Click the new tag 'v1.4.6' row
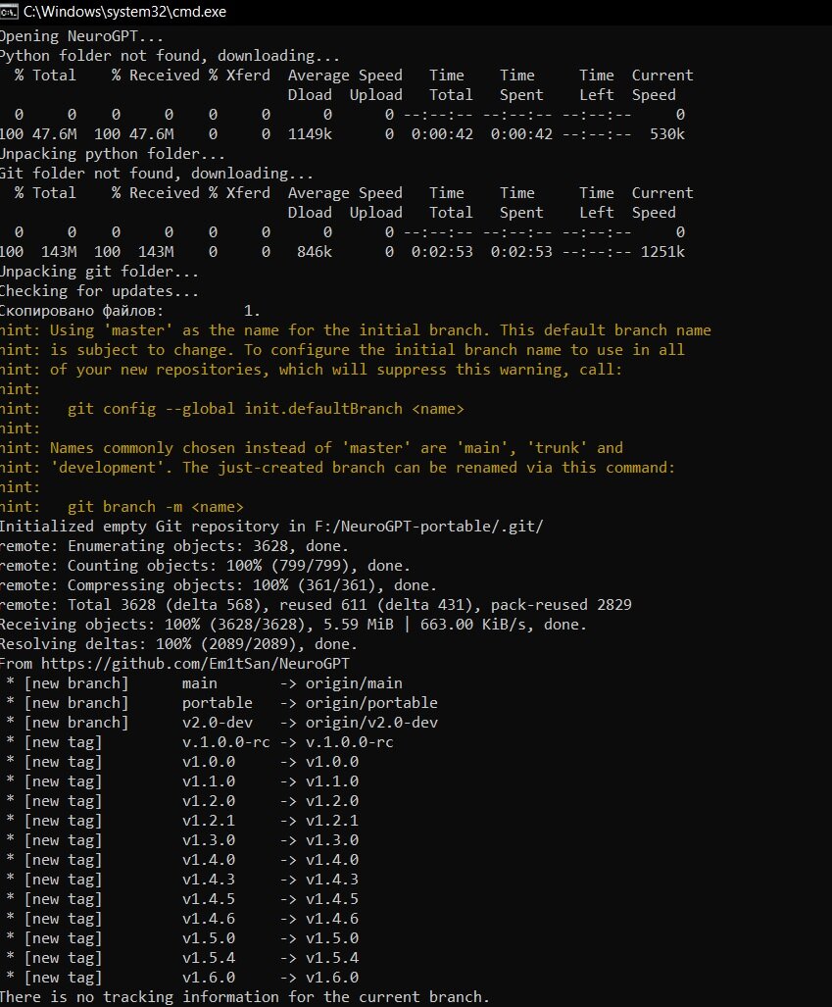 [x=182, y=919]
